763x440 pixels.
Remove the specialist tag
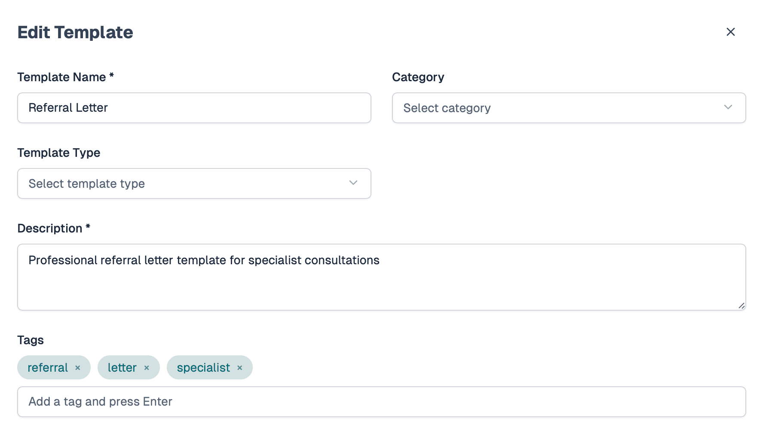click(240, 367)
